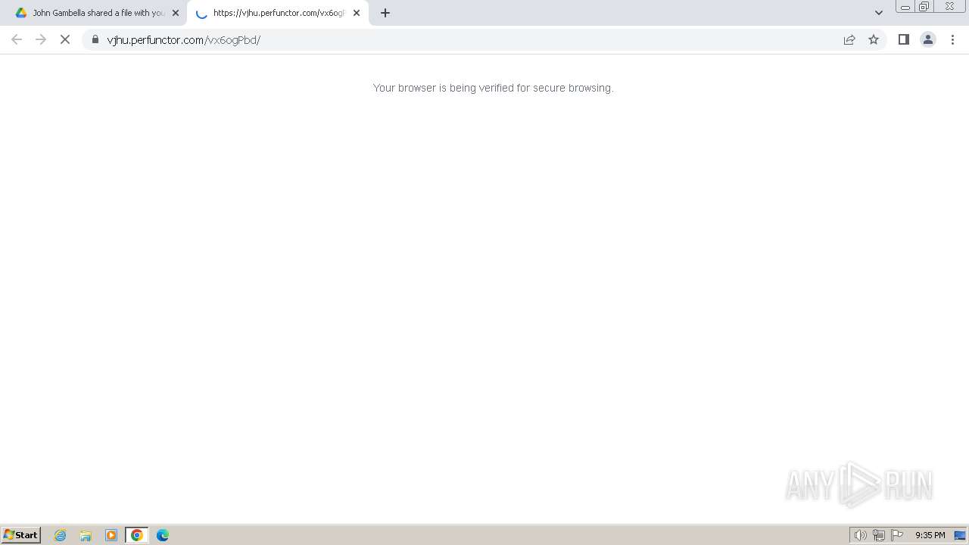Open the tab search dropdown arrow
Image resolution: width=969 pixels, height=545 pixels.
(x=879, y=13)
